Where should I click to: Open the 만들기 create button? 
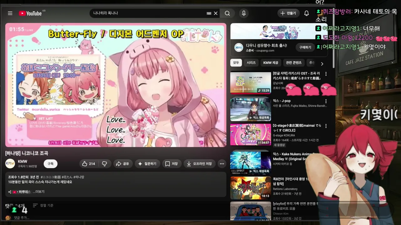[288, 13]
